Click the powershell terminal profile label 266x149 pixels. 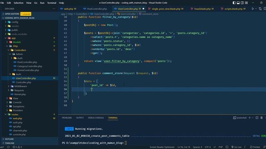[x=240, y=118]
